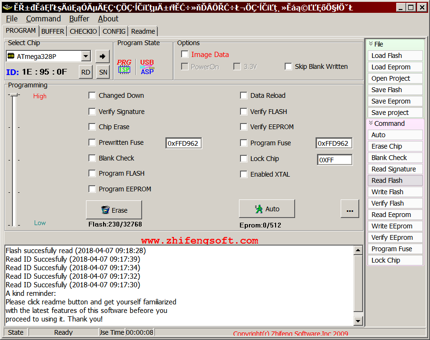Click the log scrollbar down arrow
Screen dimensions: 430x340
pyautogui.click(x=358, y=321)
